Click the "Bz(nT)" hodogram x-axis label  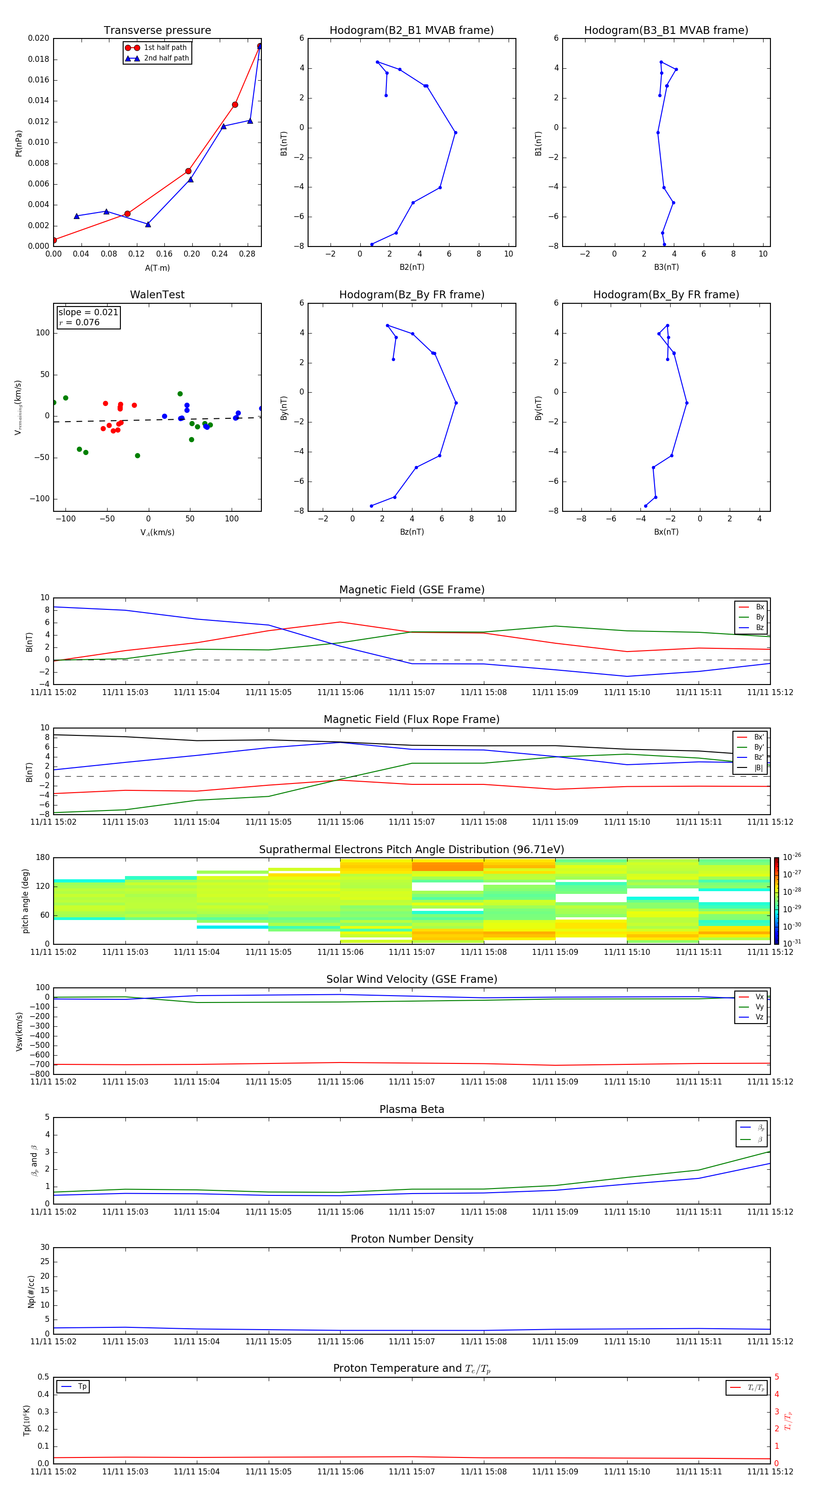412,532
